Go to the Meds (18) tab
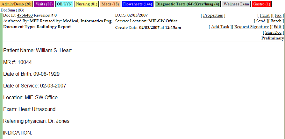285x139 pixels. pyautogui.click(x=110, y=4)
